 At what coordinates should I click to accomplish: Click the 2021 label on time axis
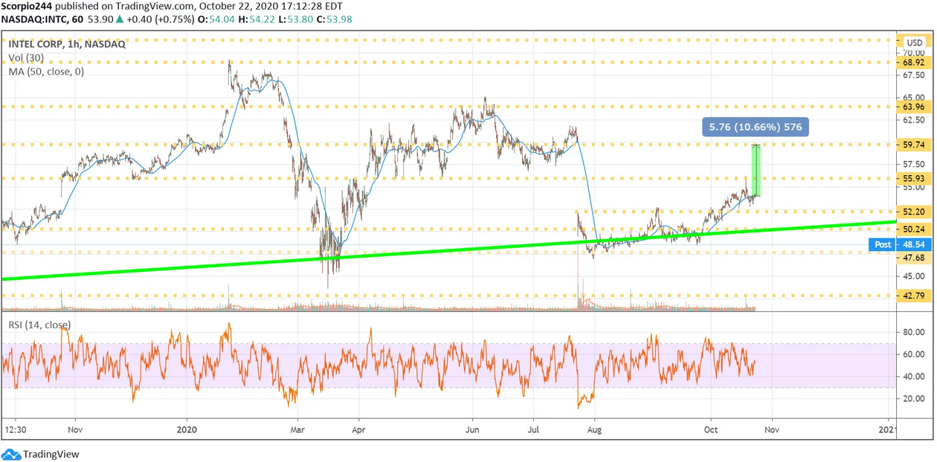(x=886, y=429)
